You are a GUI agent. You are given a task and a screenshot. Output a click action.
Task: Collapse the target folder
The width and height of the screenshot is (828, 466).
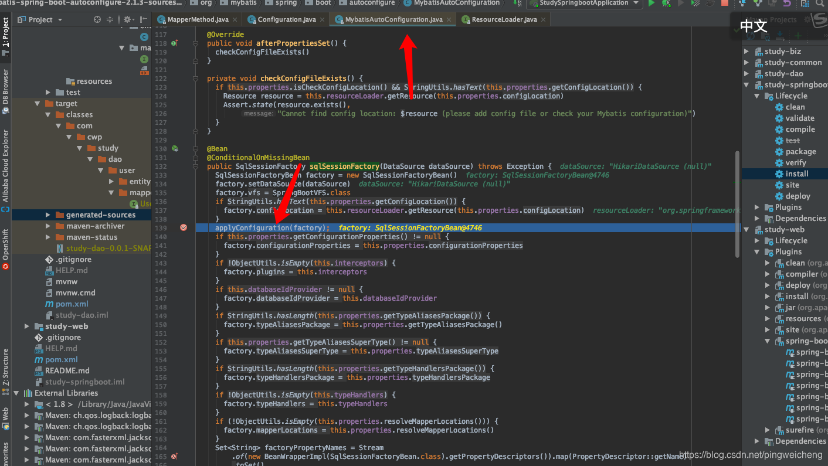[x=38, y=104]
